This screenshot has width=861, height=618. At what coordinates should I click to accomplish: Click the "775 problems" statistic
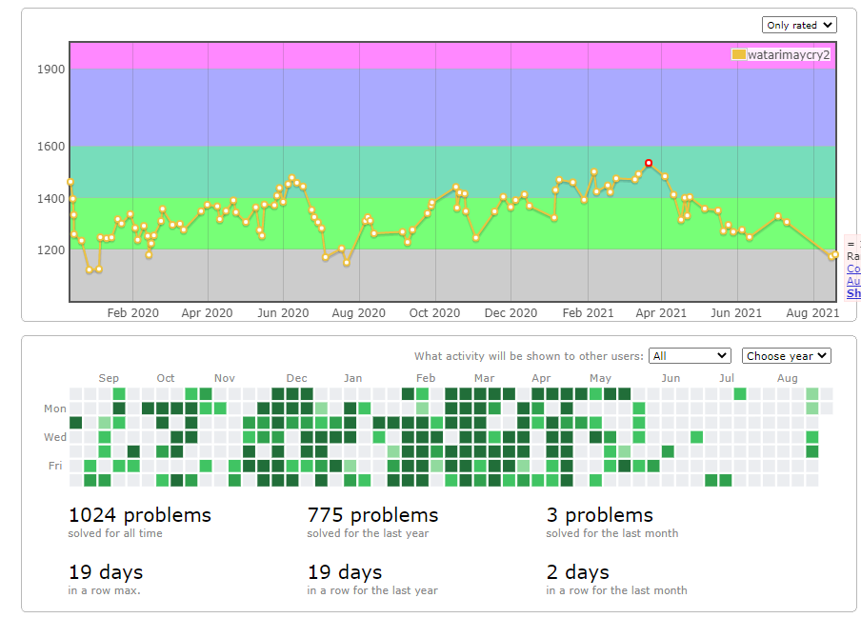pos(372,515)
